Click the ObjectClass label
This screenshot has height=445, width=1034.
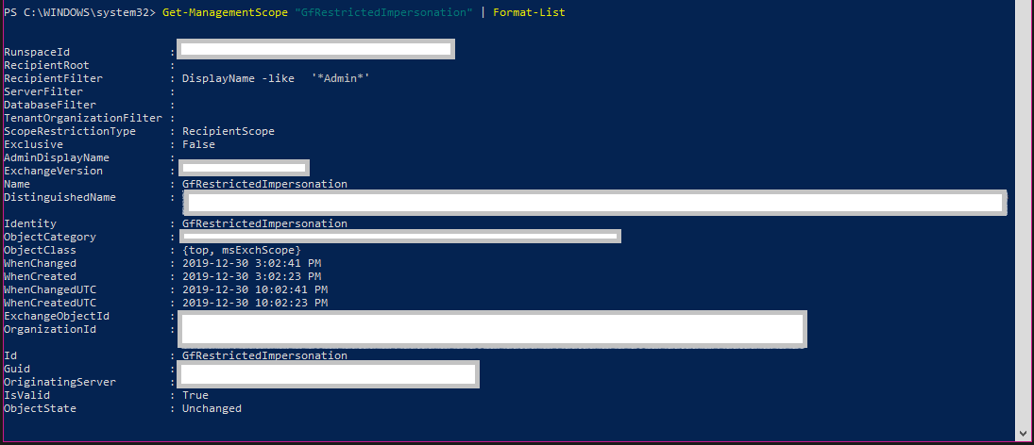pyautogui.click(x=41, y=250)
